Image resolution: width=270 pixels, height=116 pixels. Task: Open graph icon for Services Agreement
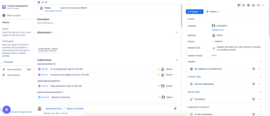click(x=253, y=84)
